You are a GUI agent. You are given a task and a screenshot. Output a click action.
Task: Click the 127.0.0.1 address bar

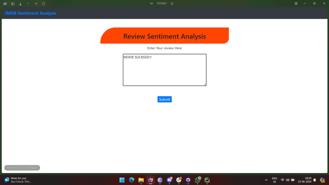tap(162, 3)
